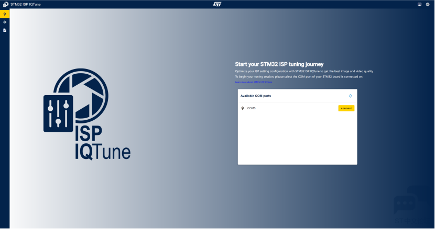Open the monitor display icon in header
Image resolution: width=435 pixels, height=229 pixels.
[419, 4]
